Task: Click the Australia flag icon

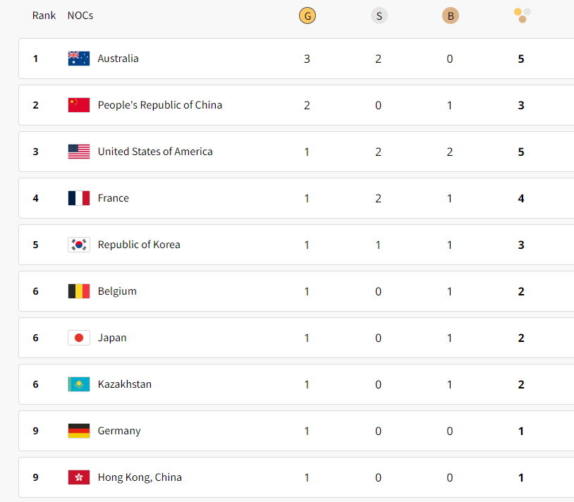Action: pyautogui.click(x=79, y=59)
